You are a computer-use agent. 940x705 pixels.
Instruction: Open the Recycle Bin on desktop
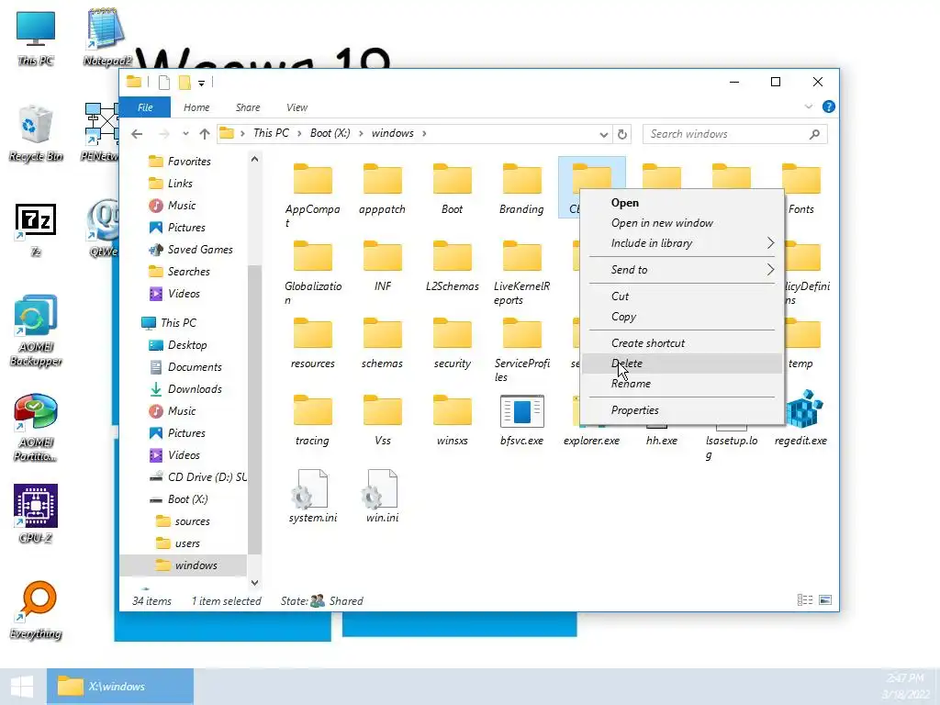pos(36,133)
